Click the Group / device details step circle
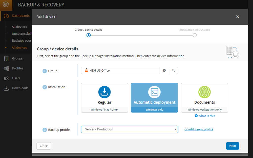 (x=88, y=35)
